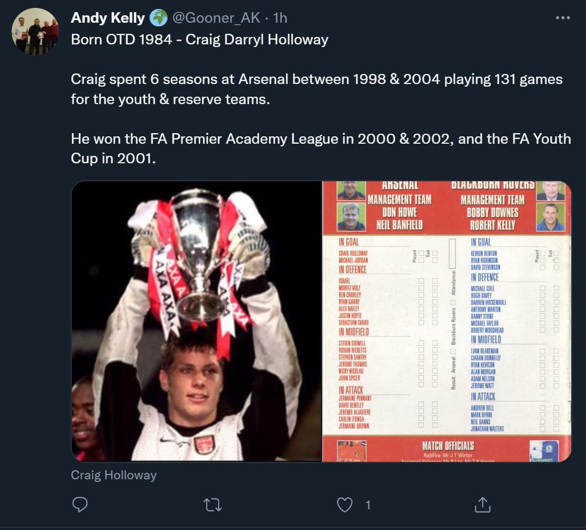Open Andy Kelly's profile picture
Screen dimensions: 586x530
click(x=35, y=32)
